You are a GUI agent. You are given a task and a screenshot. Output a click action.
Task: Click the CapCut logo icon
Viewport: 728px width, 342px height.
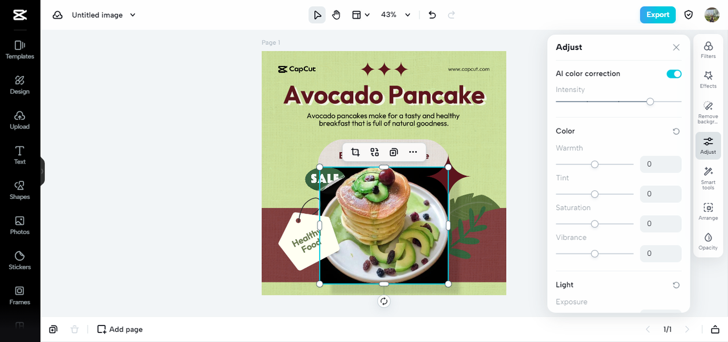20,15
